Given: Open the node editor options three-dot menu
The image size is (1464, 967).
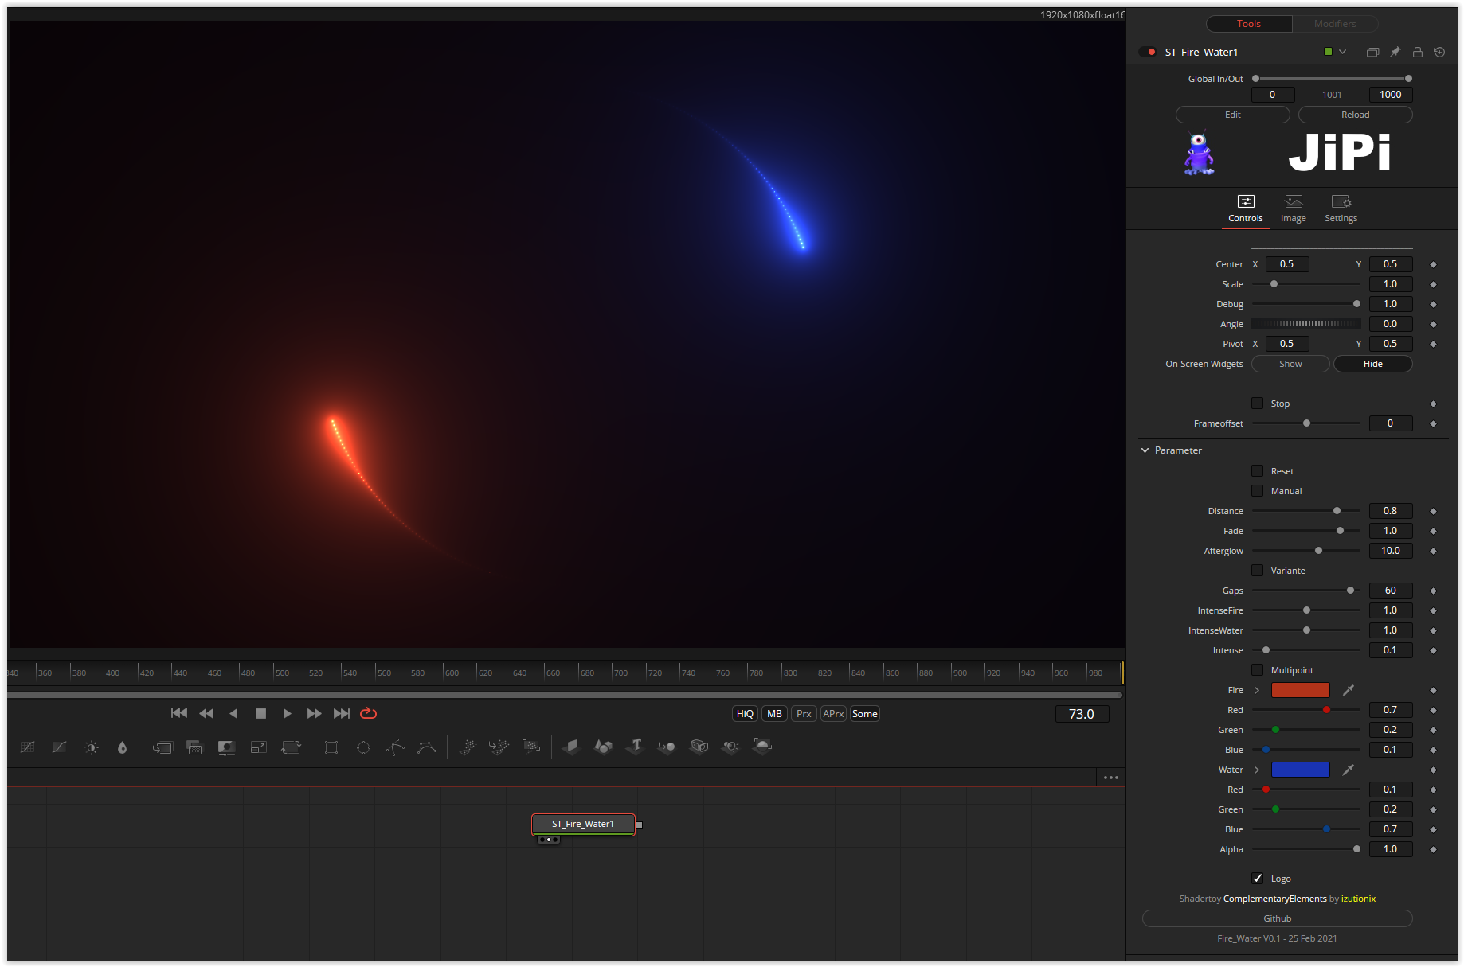Looking at the screenshot, I should pos(1111,778).
